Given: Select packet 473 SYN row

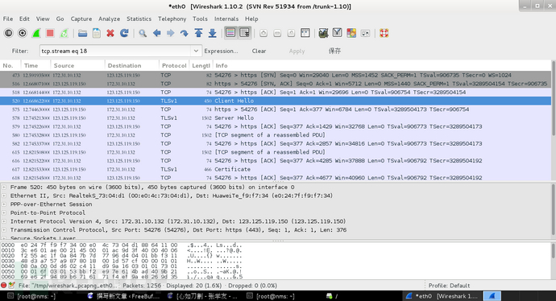Looking at the screenshot, I should tap(276, 75).
